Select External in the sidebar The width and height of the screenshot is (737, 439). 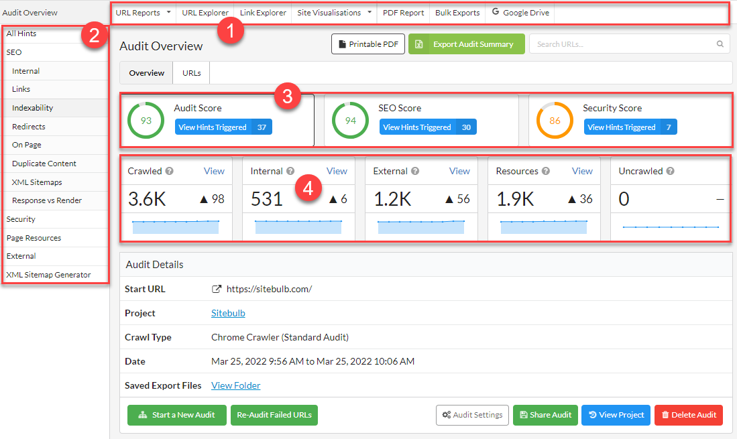click(x=56, y=256)
